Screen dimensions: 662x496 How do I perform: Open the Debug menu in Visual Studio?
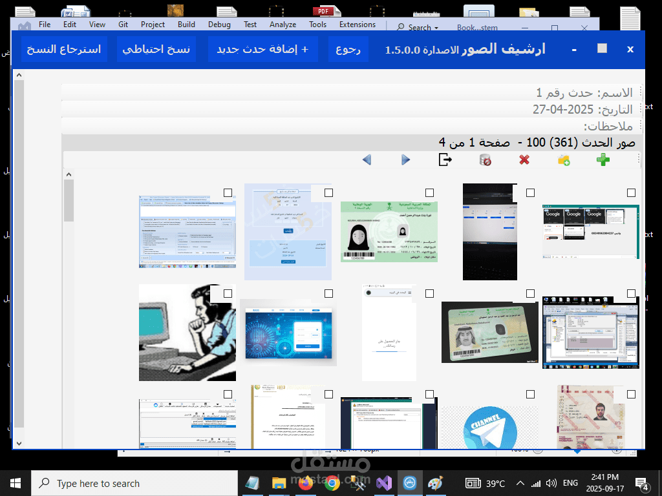click(219, 25)
